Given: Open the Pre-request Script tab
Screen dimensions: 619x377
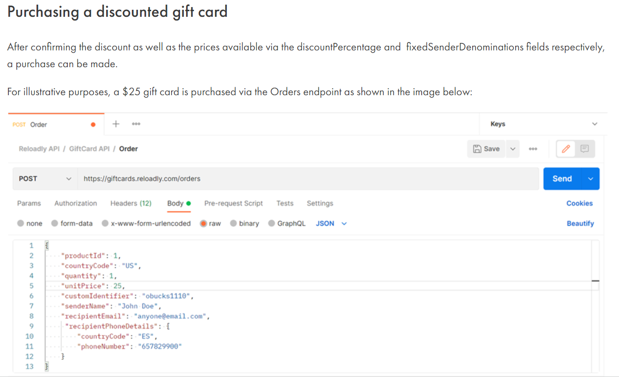Looking at the screenshot, I should 233,203.
